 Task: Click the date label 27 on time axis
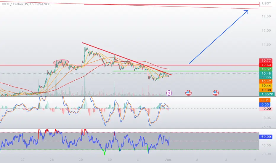point(22,160)
